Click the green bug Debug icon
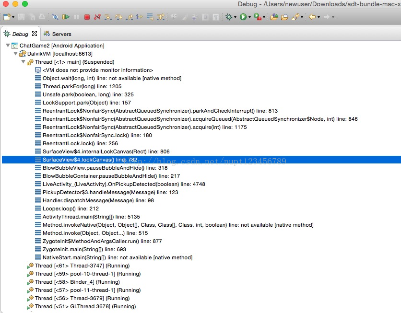Viewport: 401px width, 313px height. coord(229,17)
